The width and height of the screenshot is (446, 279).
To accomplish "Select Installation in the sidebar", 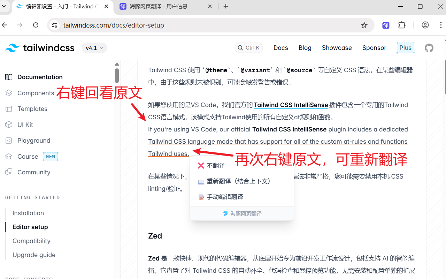I will pyautogui.click(x=28, y=213).
